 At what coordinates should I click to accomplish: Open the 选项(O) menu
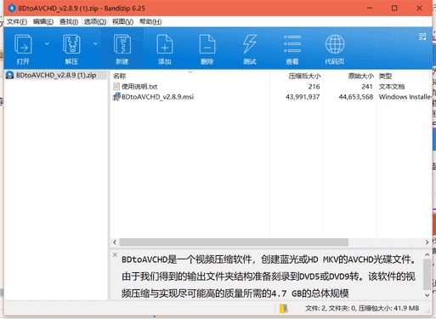(x=95, y=22)
